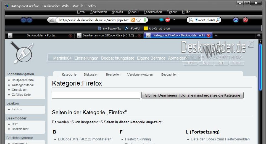Open Liste der Codes zum Firefox-modden

(220, 139)
